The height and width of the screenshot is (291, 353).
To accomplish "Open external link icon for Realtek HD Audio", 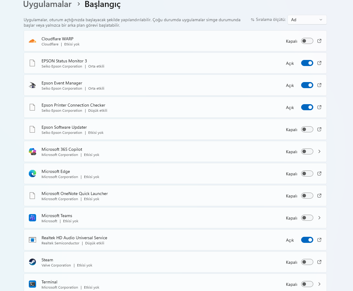I will [319, 240].
